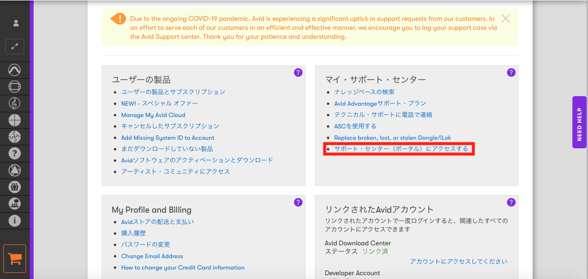Image resolution: width=588 pixels, height=279 pixels.
Task: Open まだダウンロードしていない製品 link
Action: 167,149
